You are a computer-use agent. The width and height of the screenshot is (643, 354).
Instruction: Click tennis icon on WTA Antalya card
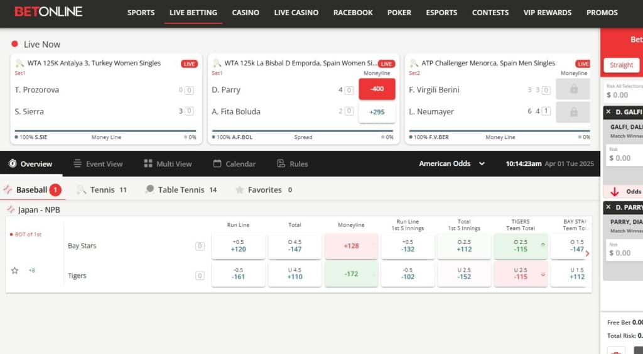(x=19, y=64)
